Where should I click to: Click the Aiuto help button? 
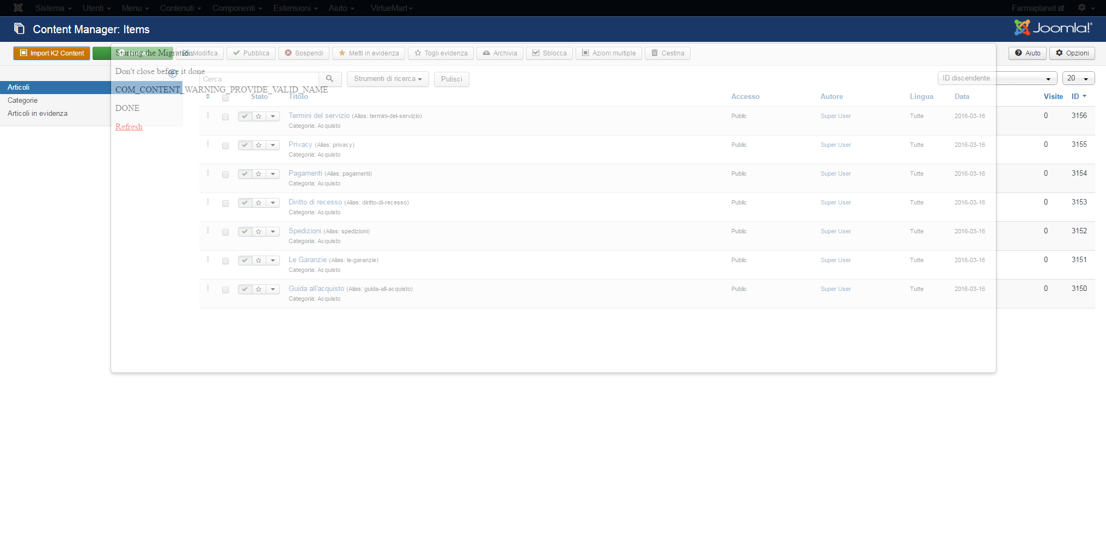tap(1028, 53)
